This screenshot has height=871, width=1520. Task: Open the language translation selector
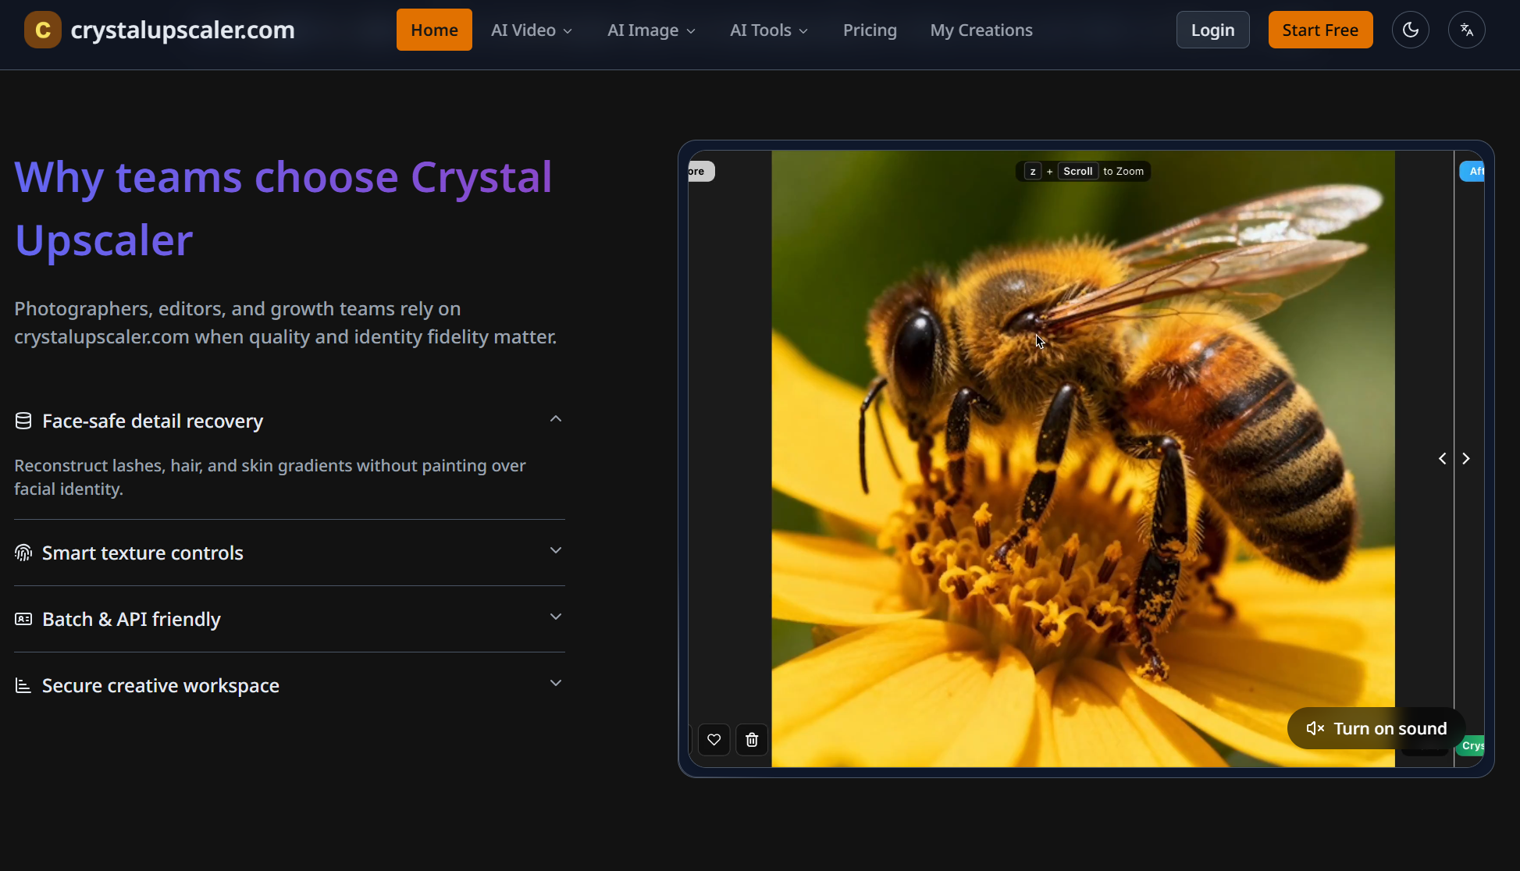tap(1467, 29)
